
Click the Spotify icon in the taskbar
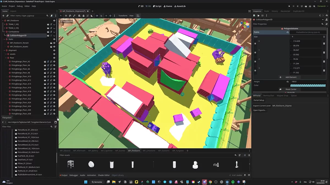point(233,182)
